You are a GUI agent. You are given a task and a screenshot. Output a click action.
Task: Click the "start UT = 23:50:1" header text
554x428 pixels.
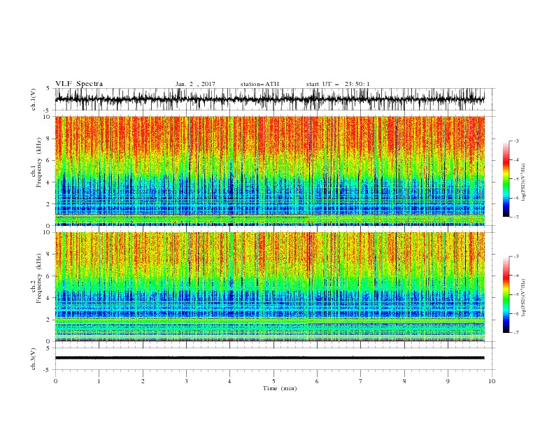pyautogui.click(x=338, y=84)
